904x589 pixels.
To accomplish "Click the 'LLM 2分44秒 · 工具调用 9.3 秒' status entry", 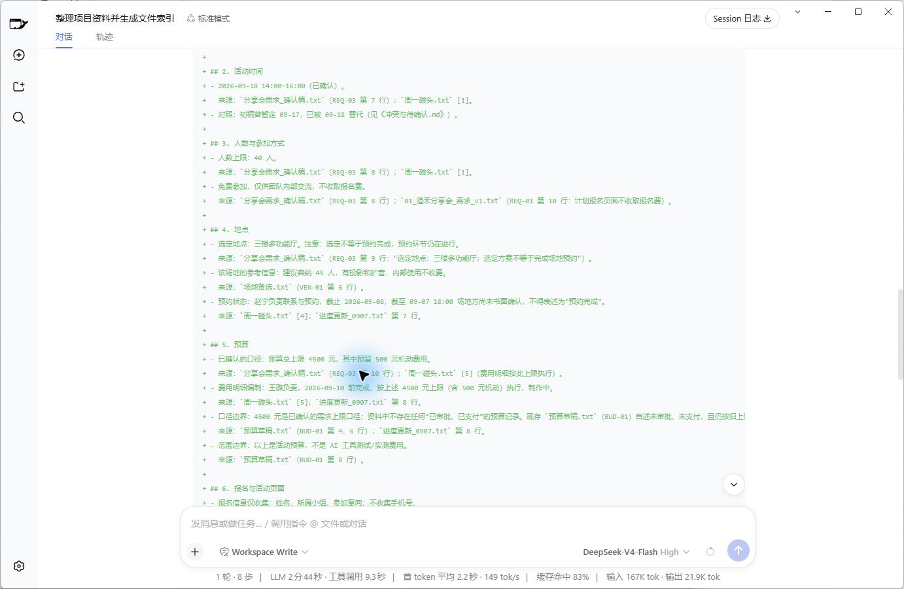I will (328, 577).
